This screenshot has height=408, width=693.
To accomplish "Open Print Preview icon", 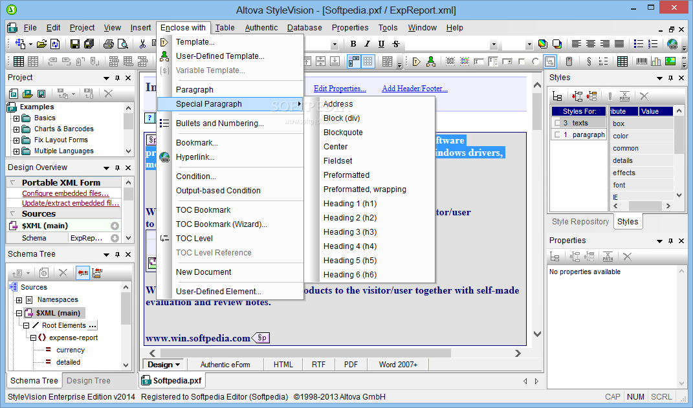I will point(123,44).
